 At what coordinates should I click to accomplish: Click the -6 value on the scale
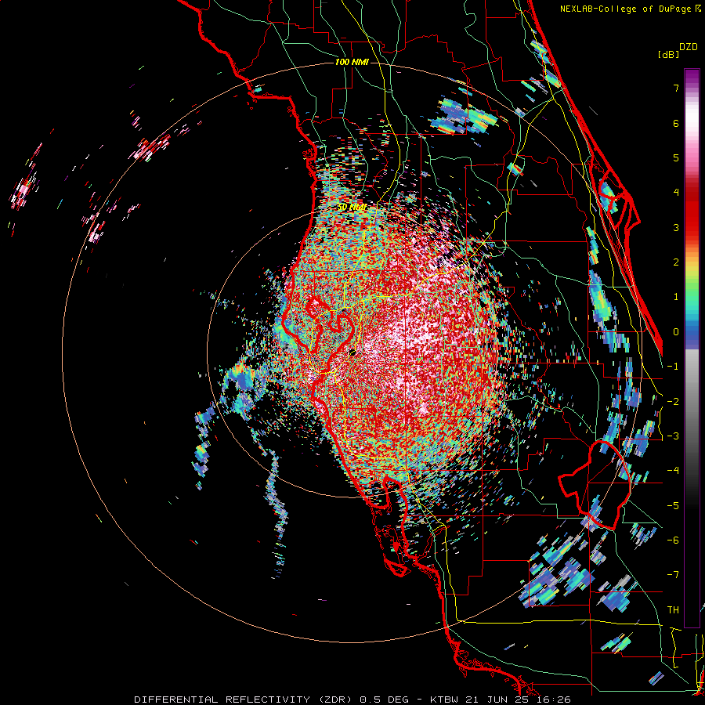[673, 540]
